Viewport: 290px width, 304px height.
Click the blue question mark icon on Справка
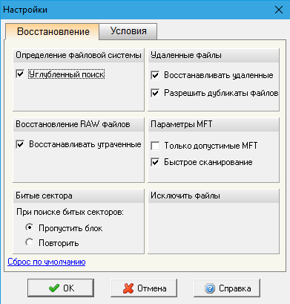210,288
